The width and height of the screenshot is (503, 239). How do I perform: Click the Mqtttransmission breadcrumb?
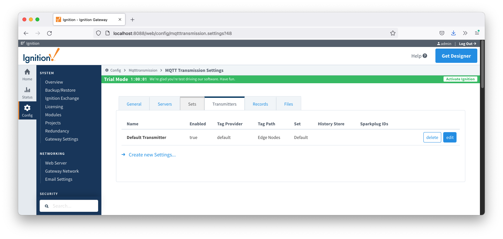143,70
